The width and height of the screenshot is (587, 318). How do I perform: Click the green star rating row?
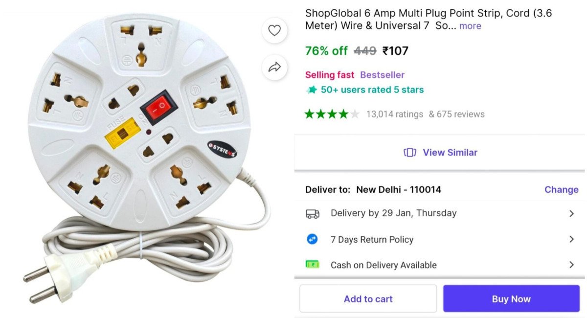click(332, 114)
